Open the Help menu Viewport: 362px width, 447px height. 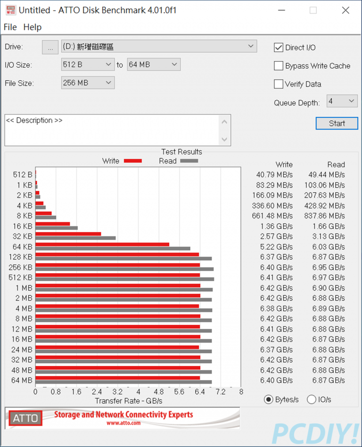[32, 27]
